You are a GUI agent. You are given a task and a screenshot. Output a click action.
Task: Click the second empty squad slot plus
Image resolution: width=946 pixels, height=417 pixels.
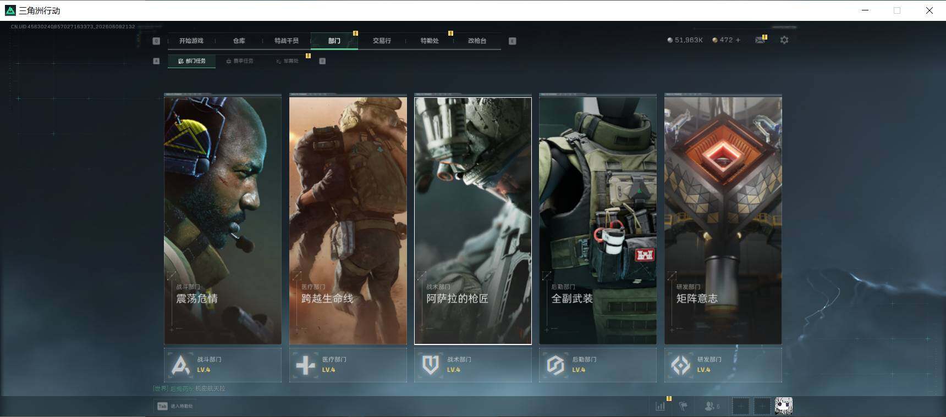coord(762,406)
